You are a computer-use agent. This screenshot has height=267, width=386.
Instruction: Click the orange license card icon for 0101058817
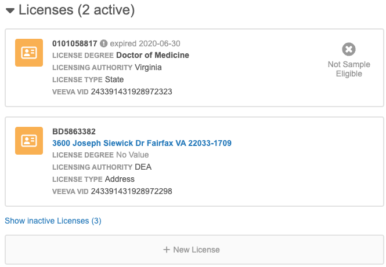click(28, 53)
